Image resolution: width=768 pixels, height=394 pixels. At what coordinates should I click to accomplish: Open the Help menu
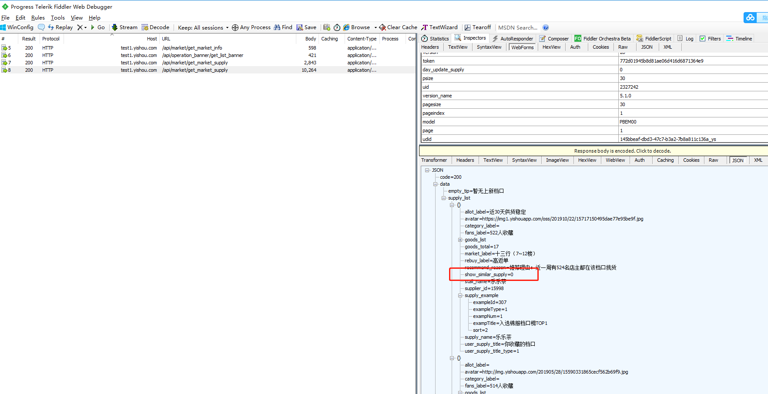click(x=94, y=17)
